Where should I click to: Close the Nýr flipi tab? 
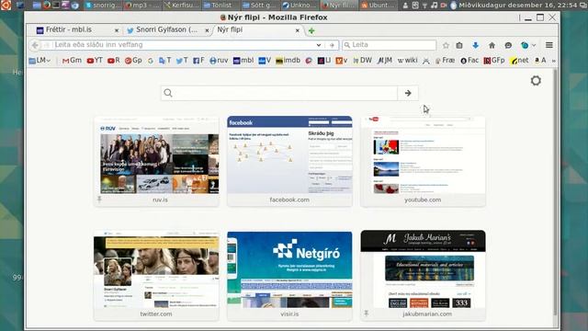click(298, 30)
